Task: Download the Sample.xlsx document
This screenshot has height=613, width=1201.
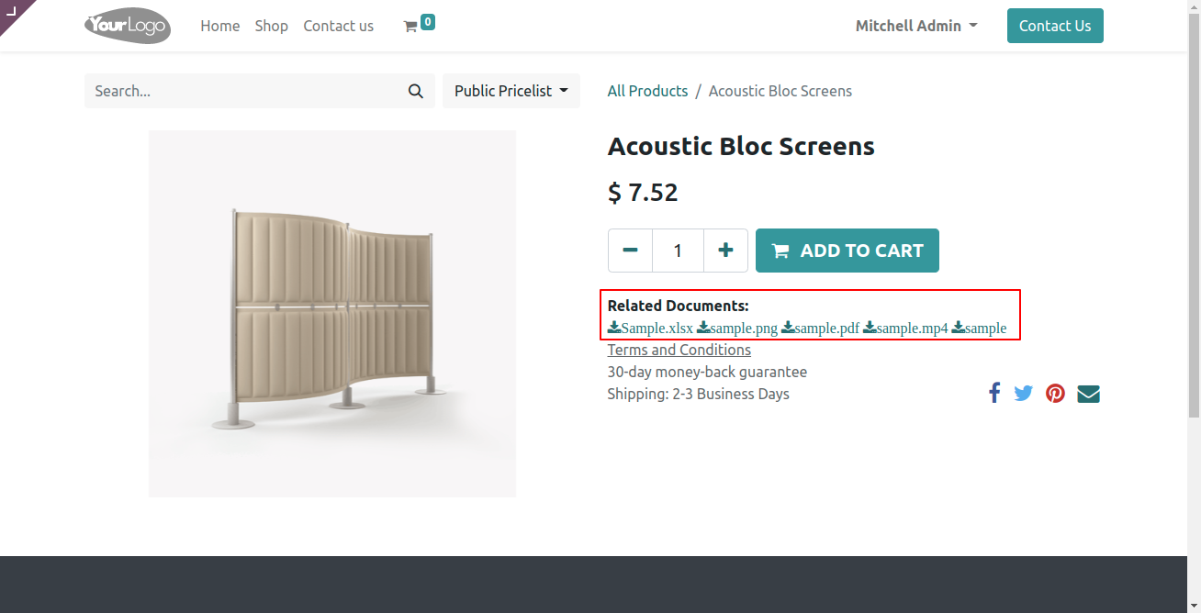Action: coord(650,328)
